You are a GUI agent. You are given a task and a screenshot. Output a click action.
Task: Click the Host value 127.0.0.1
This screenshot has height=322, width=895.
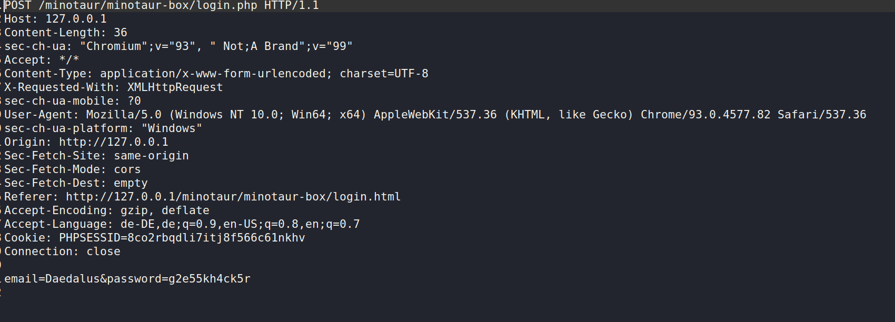pyautogui.click(x=76, y=19)
